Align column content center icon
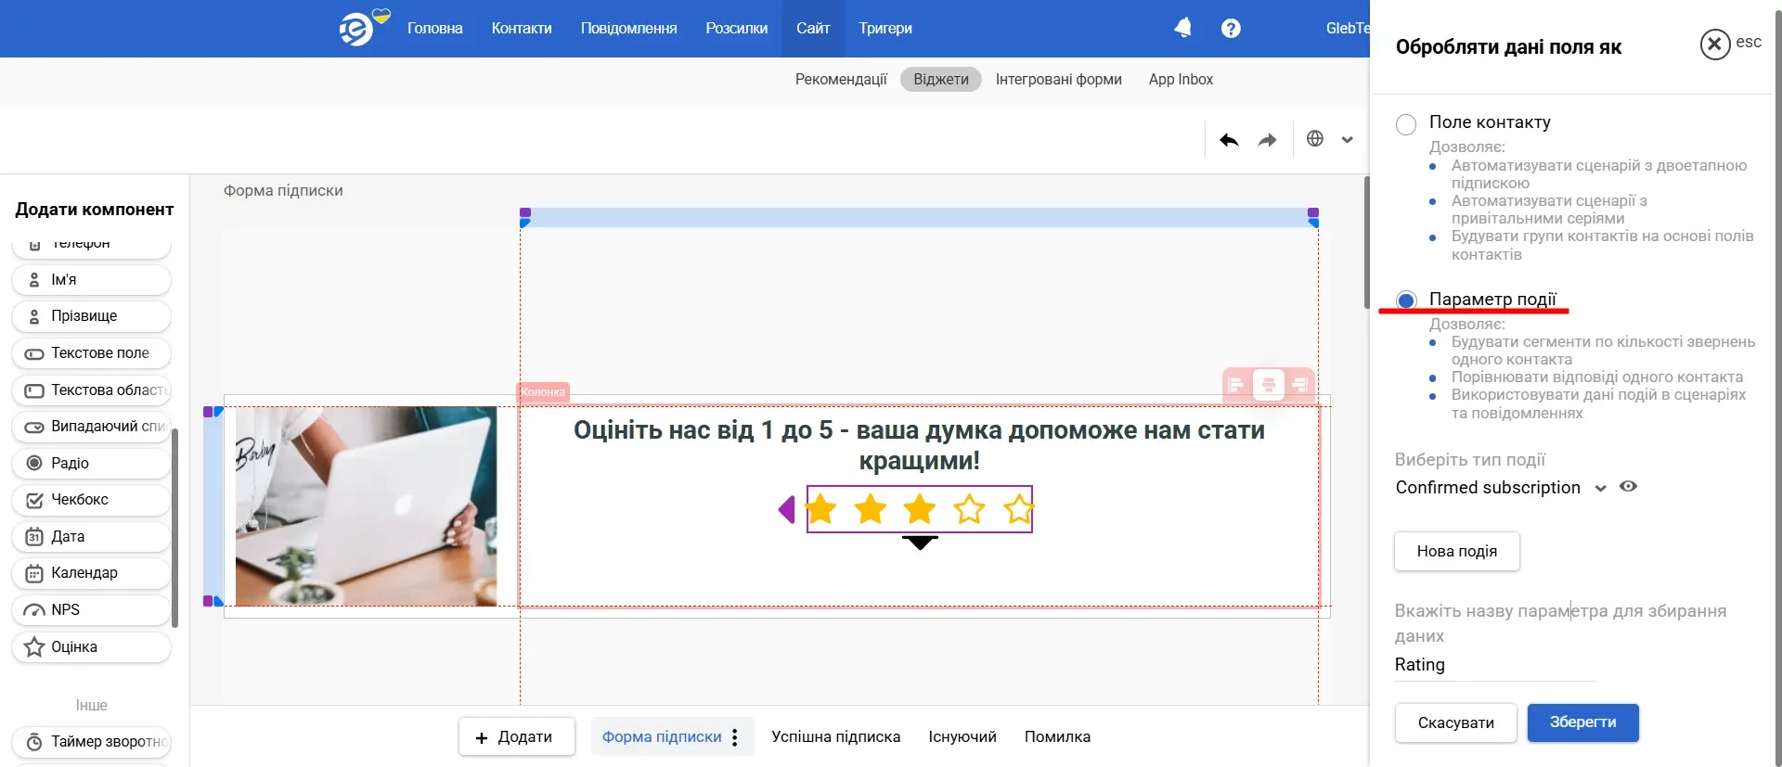1782x767 pixels. [1269, 384]
